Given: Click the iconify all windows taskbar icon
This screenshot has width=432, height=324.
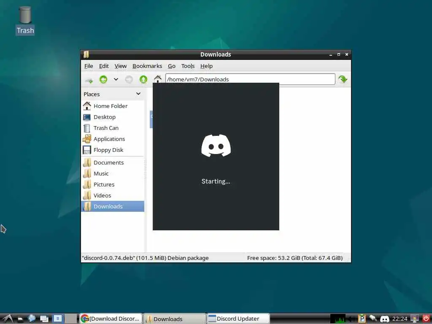Looking at the screenshot, I should click(x=44, y=319).
